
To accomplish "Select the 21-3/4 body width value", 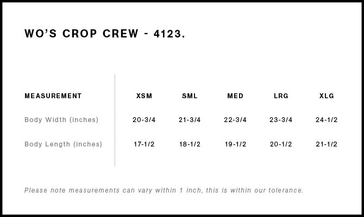I will click(190, 120).
